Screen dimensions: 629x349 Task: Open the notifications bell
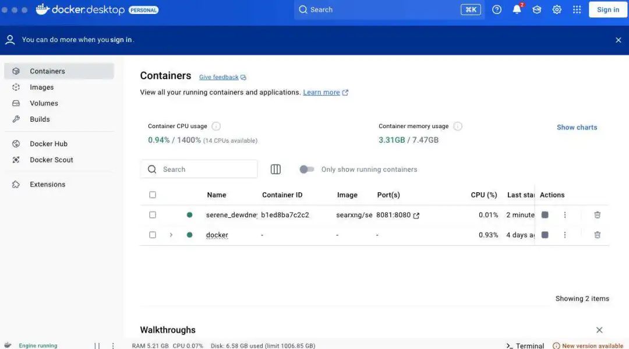(x=517, y=9)
